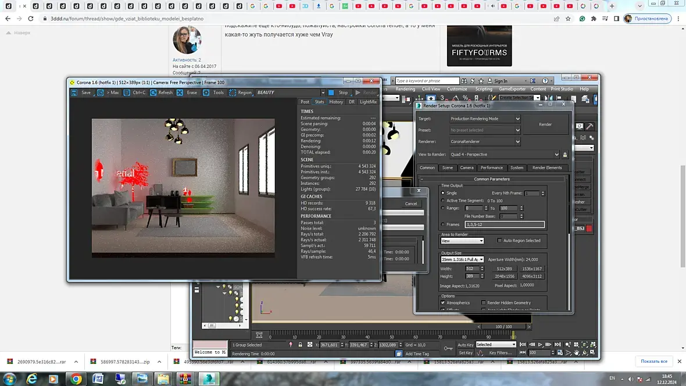This screenshot has width=686, height=386.
Task: Open System tab in Render Setup
Action: tap(517, 167)
